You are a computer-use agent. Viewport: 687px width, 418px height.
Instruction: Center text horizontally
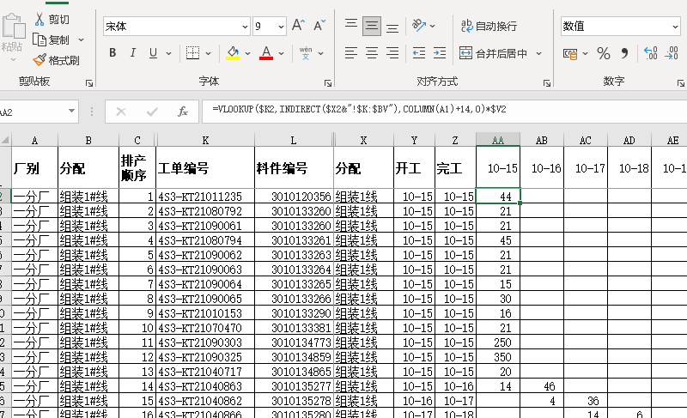(372, 53)
